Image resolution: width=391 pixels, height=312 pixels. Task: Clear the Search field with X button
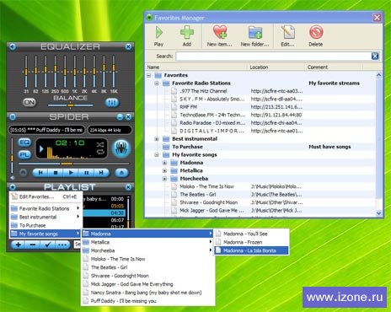[375, 56]
